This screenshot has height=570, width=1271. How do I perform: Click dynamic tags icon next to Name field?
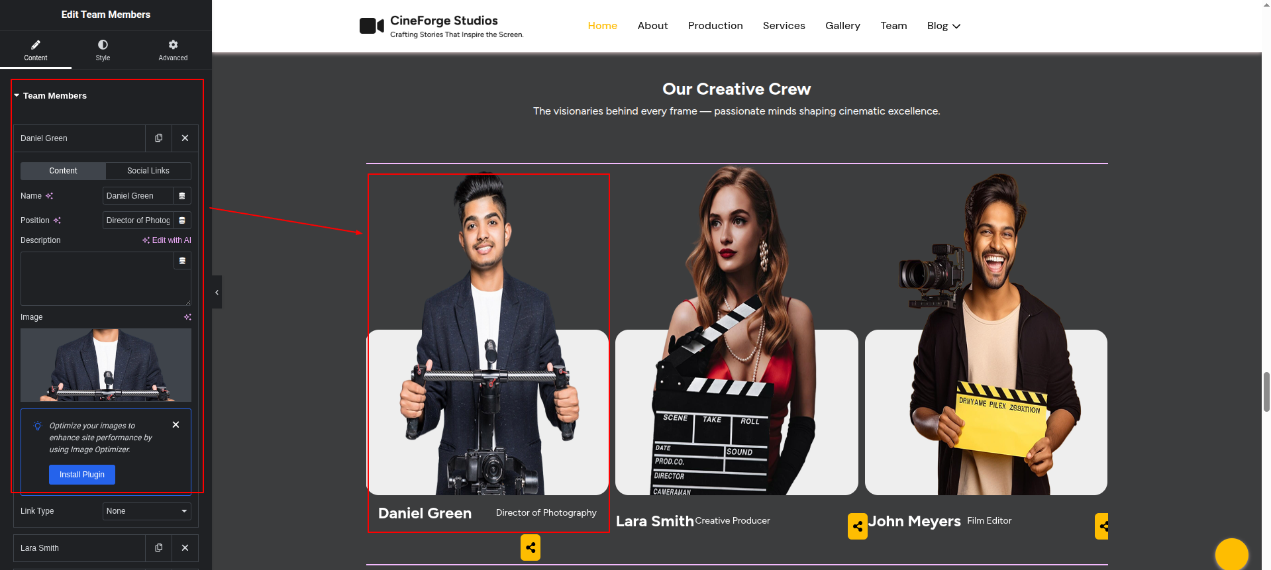click(x=182, y=196)
